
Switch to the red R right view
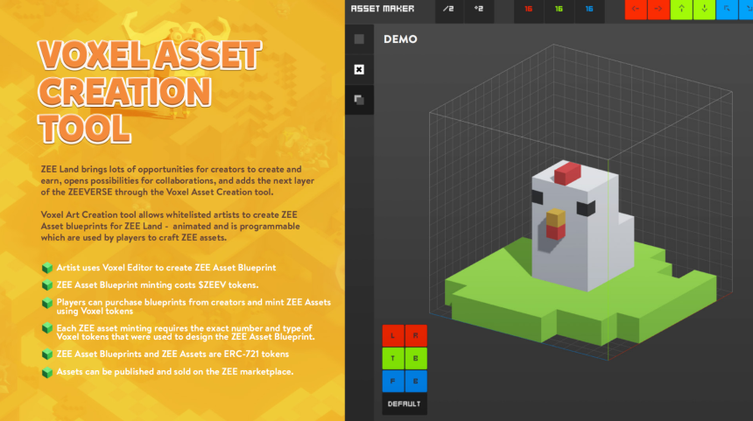416,335
